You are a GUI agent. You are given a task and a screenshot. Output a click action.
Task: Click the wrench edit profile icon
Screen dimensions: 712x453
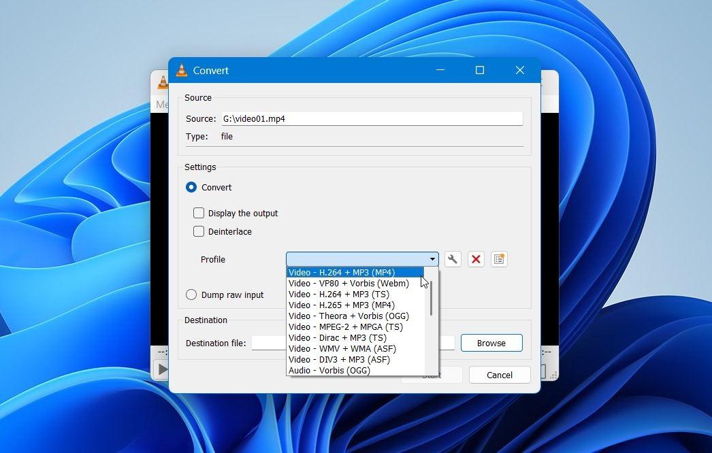coord(453,259)
